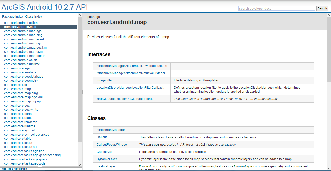Click the Search button
331x171 pixels.
point(322,8)
